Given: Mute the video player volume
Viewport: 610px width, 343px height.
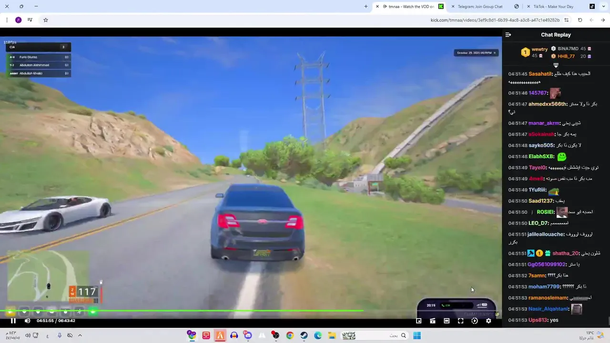Looking at the screenshot, I should (27, 321).
